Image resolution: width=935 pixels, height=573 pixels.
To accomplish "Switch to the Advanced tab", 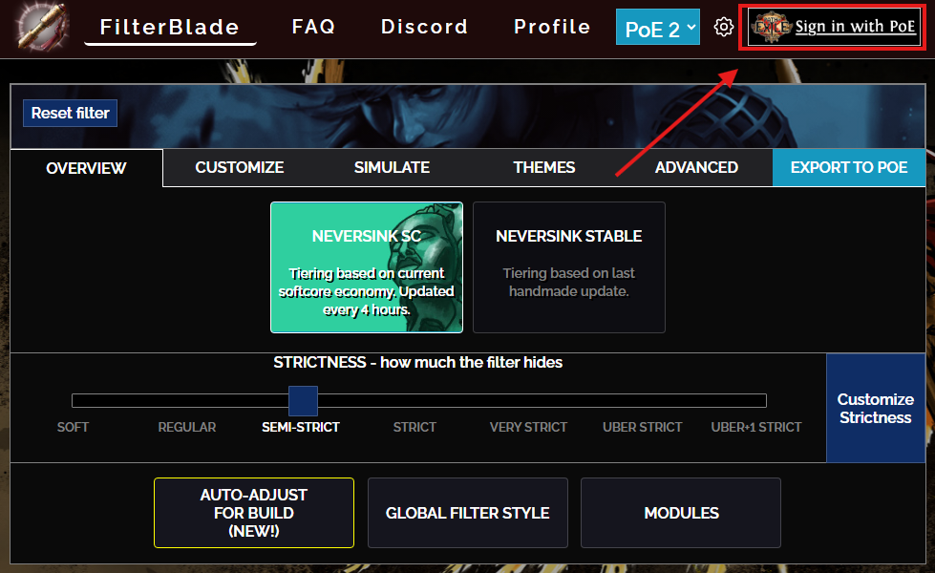I will 696,167.
